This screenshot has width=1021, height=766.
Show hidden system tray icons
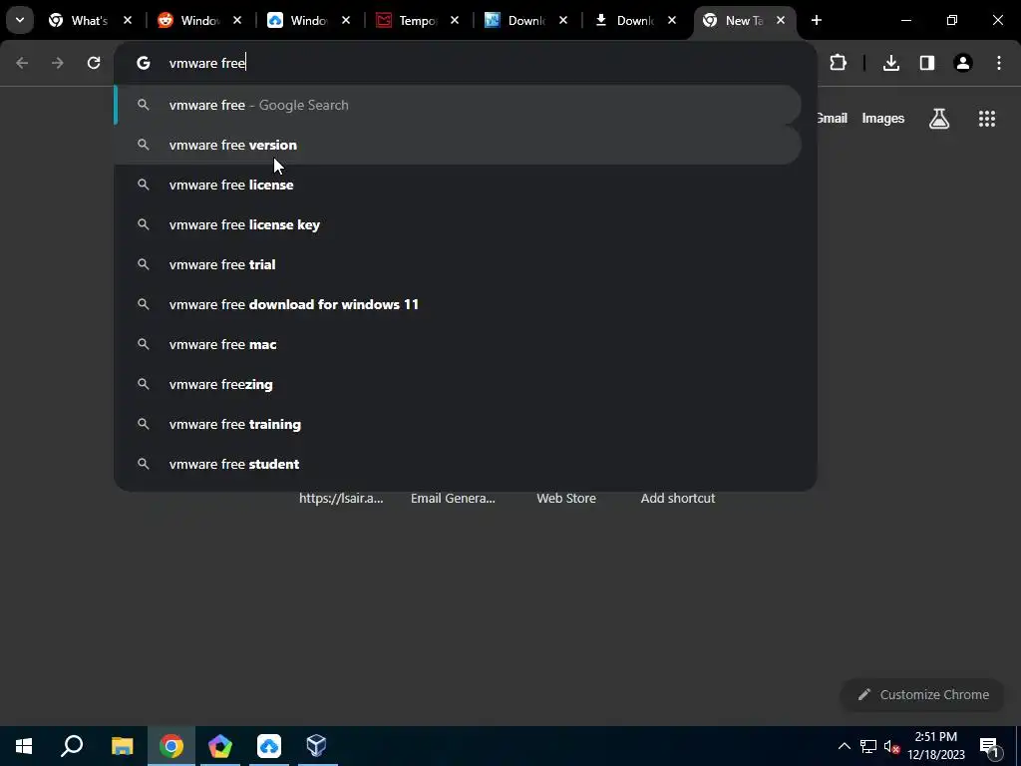pyautogui.click(x=844, y=746)
